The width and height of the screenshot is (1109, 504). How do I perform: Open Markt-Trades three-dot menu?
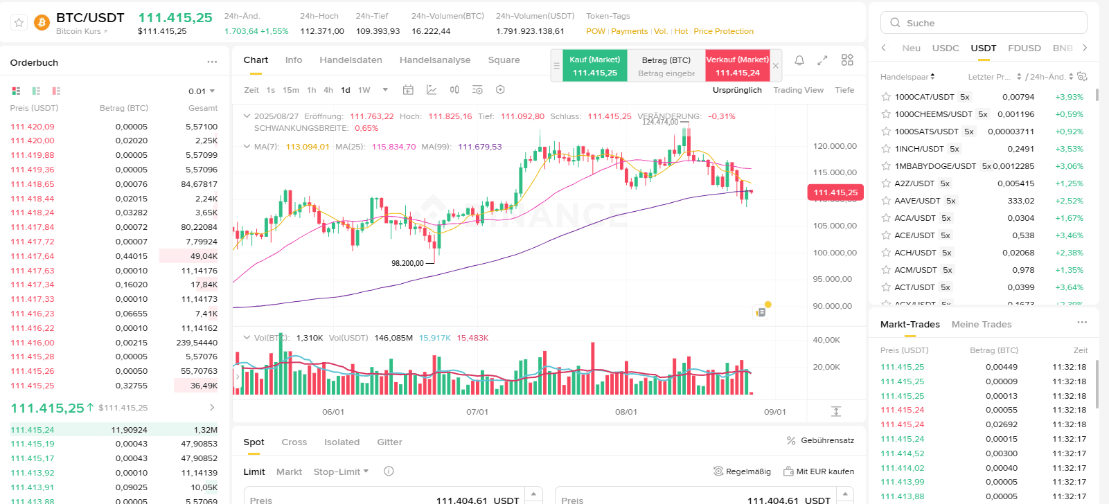[1082, 323]
